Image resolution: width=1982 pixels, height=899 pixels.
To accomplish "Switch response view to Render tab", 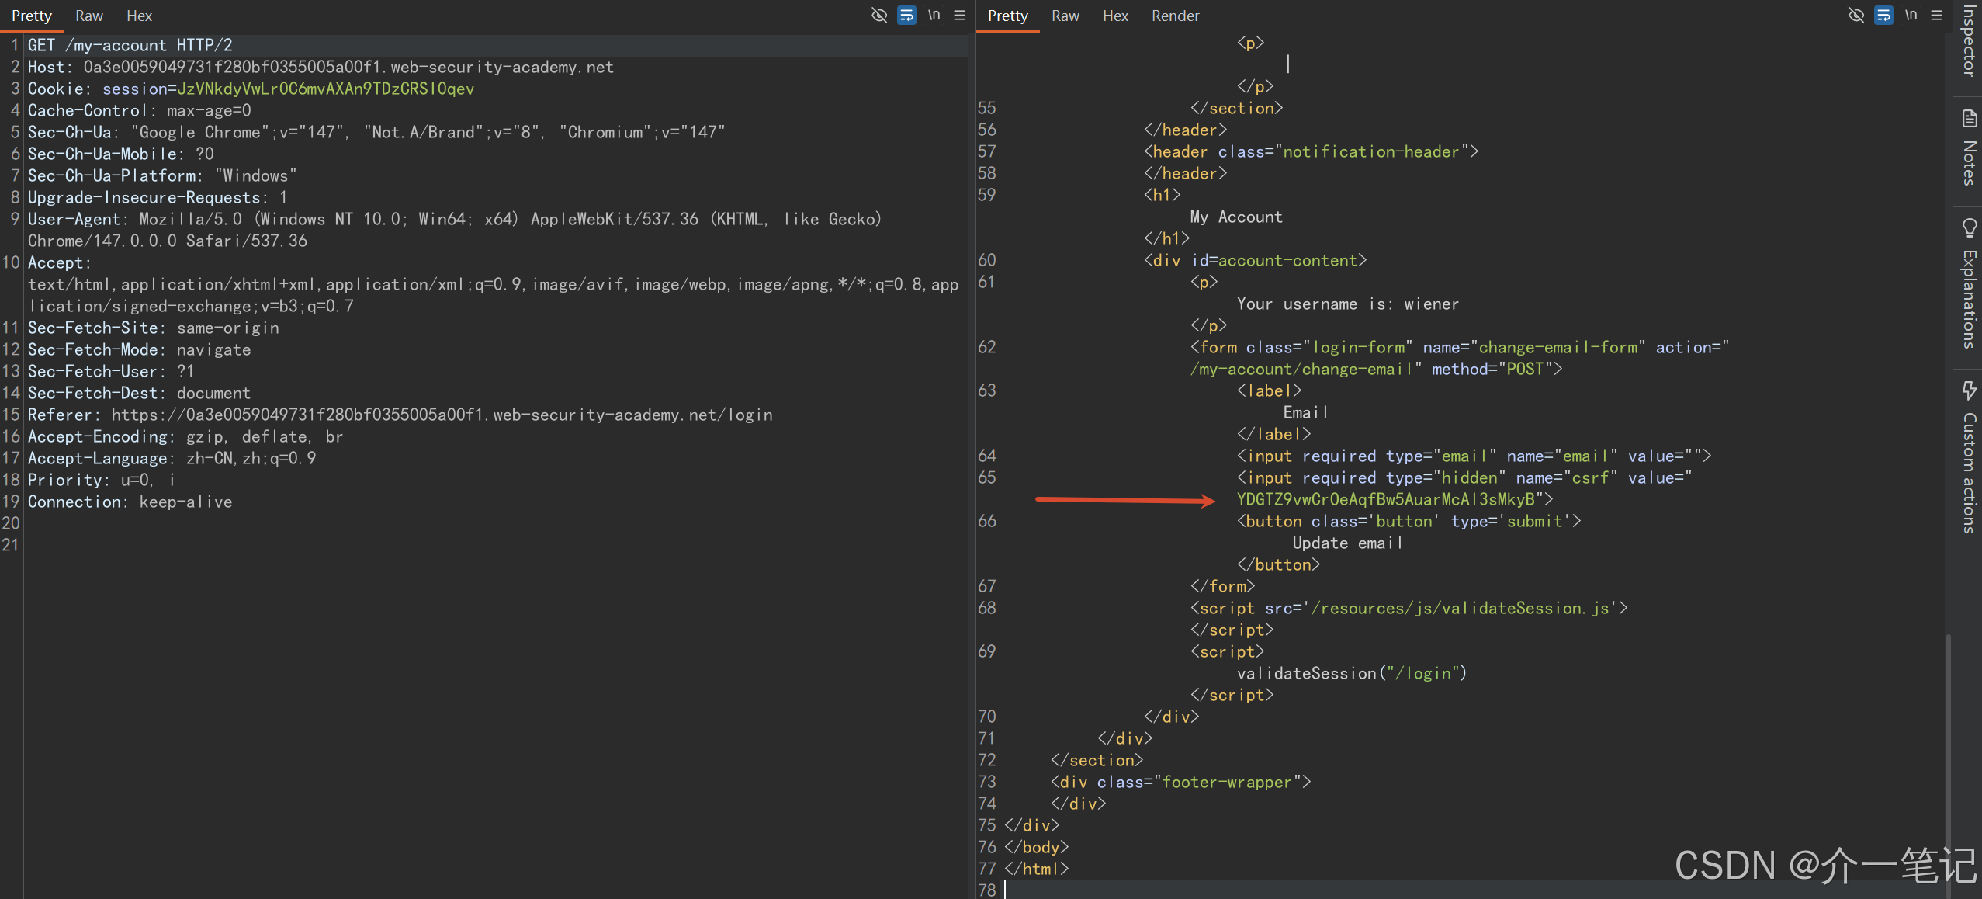I will click(x=1175, y=16).
